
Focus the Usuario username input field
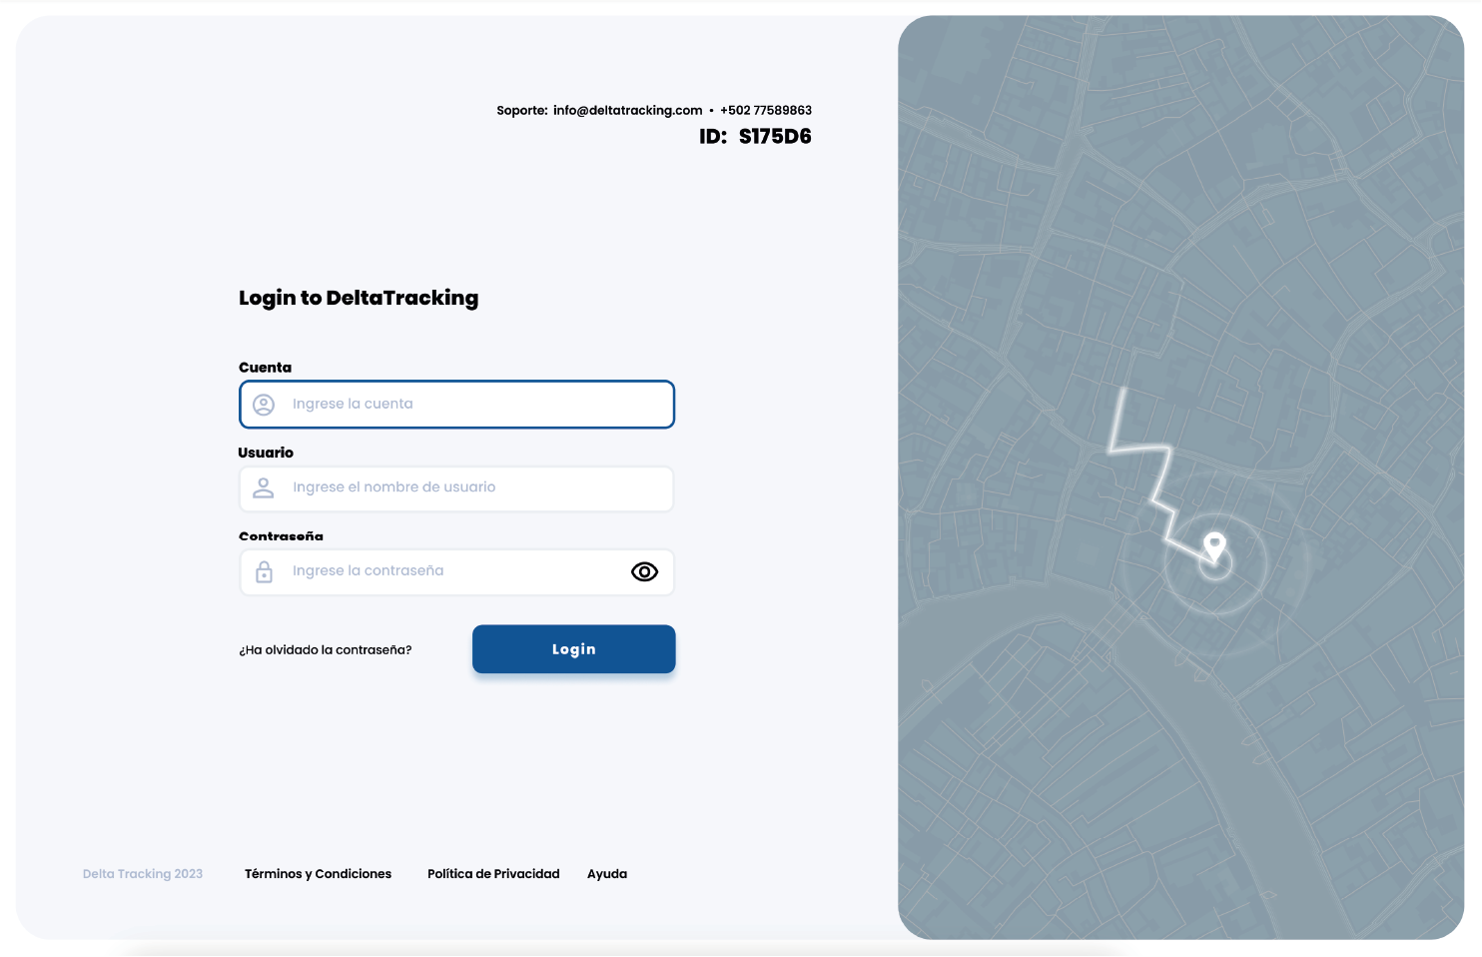[457, 488]
